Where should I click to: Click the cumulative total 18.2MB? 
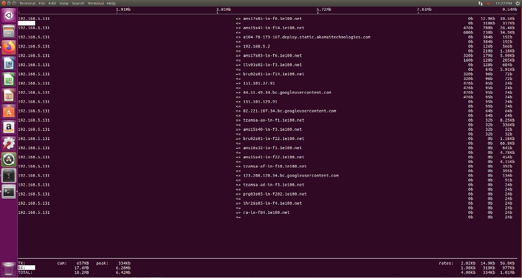[x=82, y=273]
